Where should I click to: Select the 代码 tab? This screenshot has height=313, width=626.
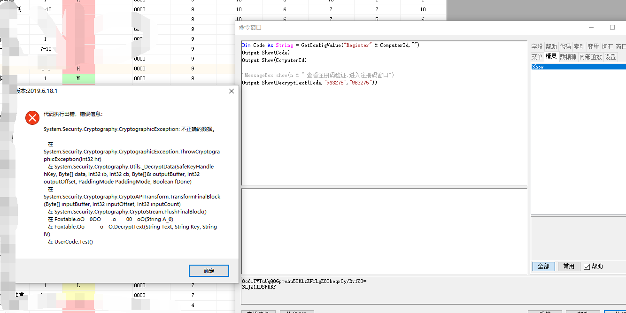pyautogui.click(x=565, y=46)
